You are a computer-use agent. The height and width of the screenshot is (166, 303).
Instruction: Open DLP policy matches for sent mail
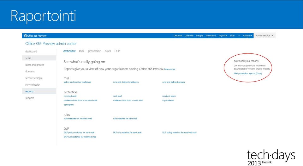[79, 132]
